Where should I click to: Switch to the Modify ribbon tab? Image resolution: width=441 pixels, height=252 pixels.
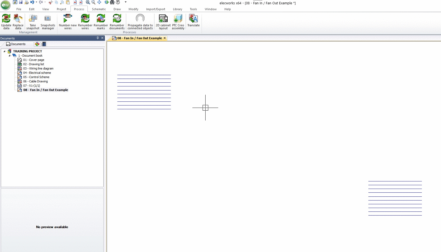pyautogui.click(x=133, y=9)
